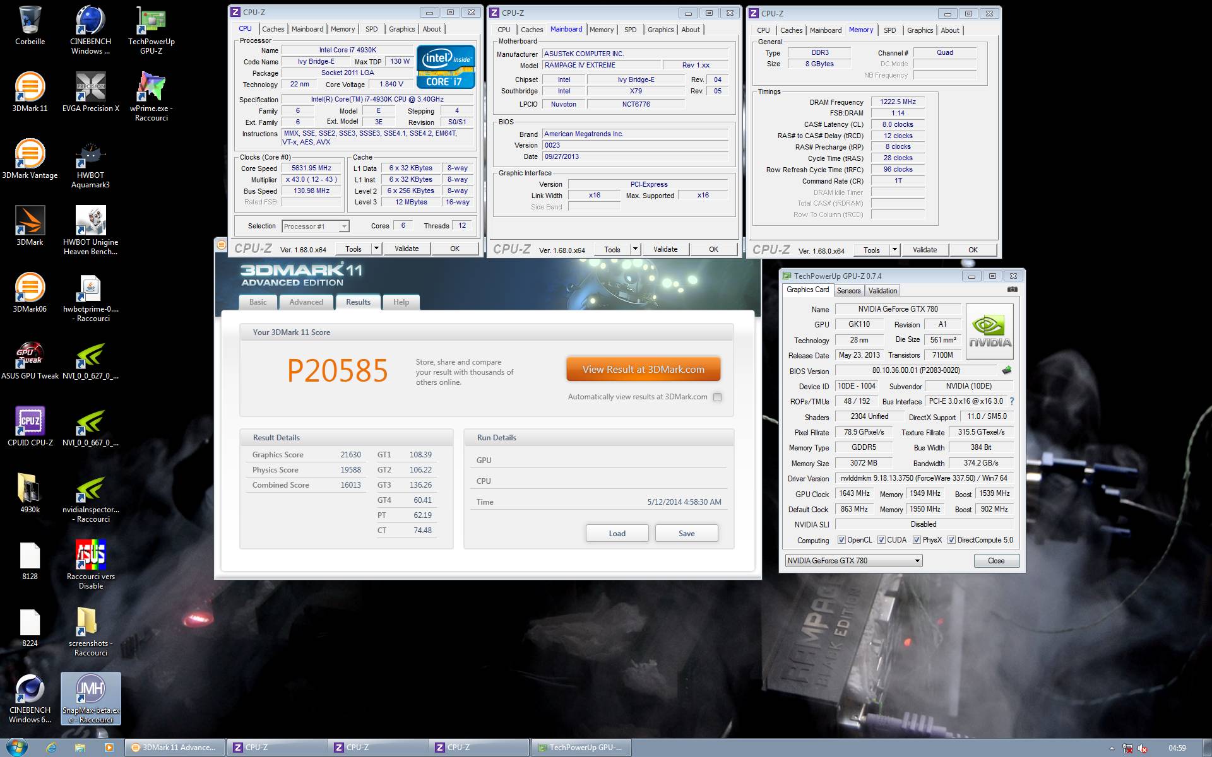Open NVI_0_0_667 NVIDIA shortcut
Image resolution: width=1212 pixels, height=757 pixels.
pos(90,426)
